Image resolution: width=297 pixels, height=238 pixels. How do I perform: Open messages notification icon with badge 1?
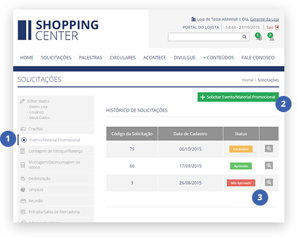[x=259, y=37]
